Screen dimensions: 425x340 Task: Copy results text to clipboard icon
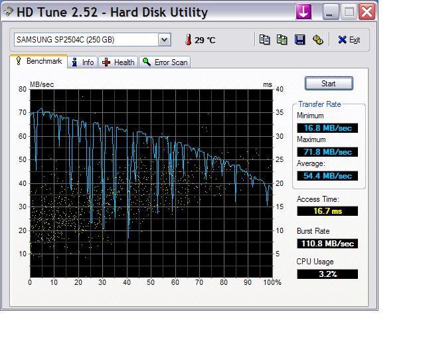tap(264, 40)
